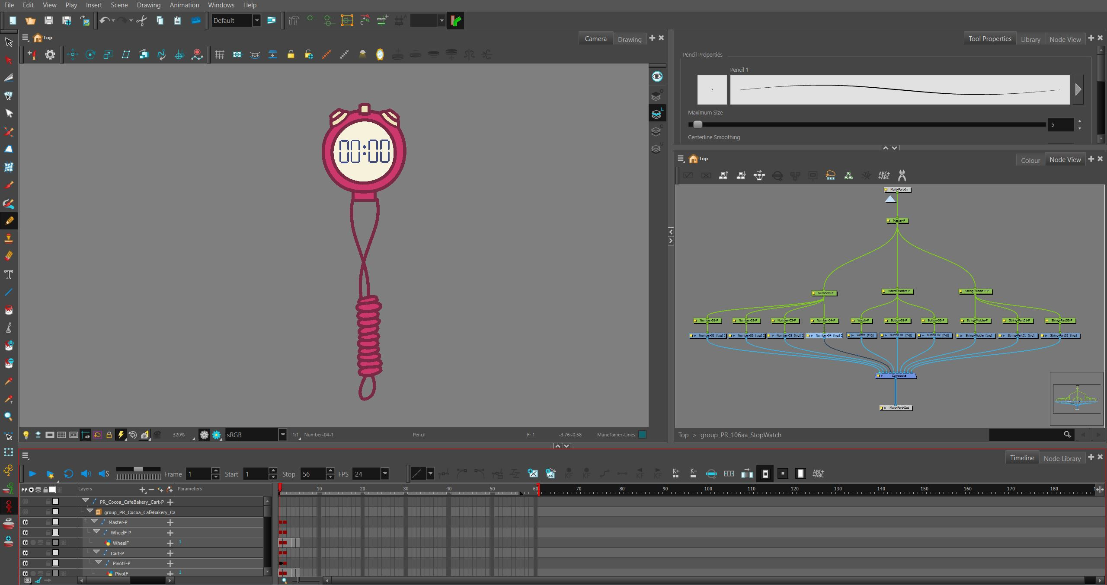Select the Text tool
The width and height of the screenshot is (1107, 585).
[x=9, y=274]
